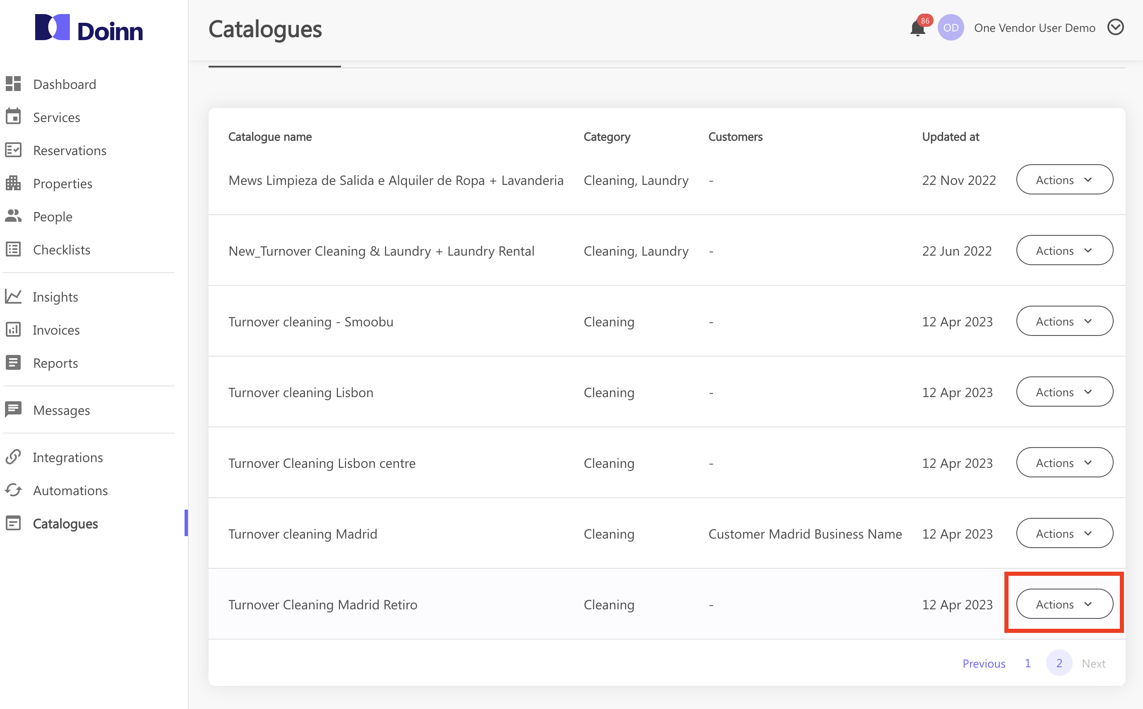Click the Insights chart icon
1143x709 pixels.
click(13, 296)
